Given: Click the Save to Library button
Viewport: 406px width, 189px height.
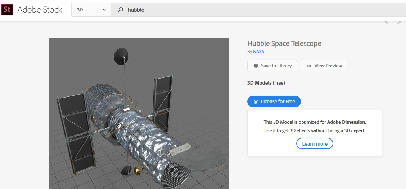Looking at the screenshot, I should pos(272,66).
